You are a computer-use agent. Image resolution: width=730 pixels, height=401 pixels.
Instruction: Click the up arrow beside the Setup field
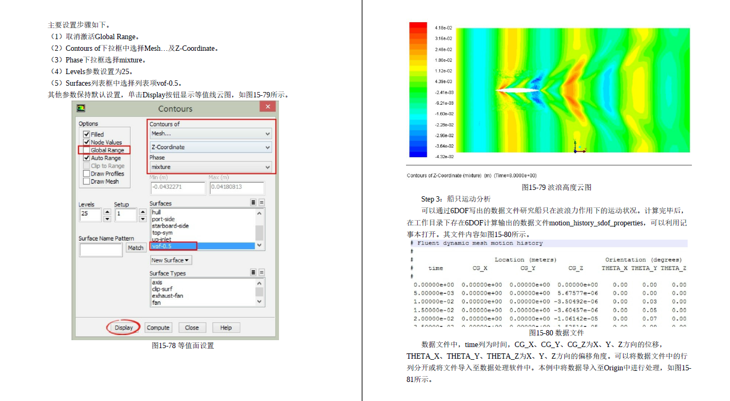coord(142,211)
